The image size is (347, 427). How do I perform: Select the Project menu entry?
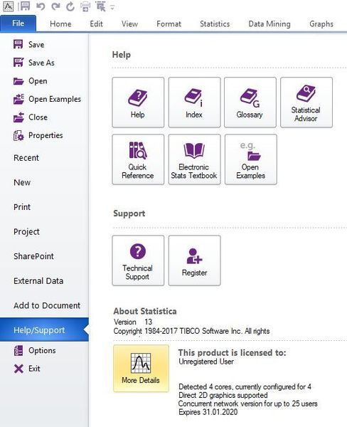pos(27,232)
